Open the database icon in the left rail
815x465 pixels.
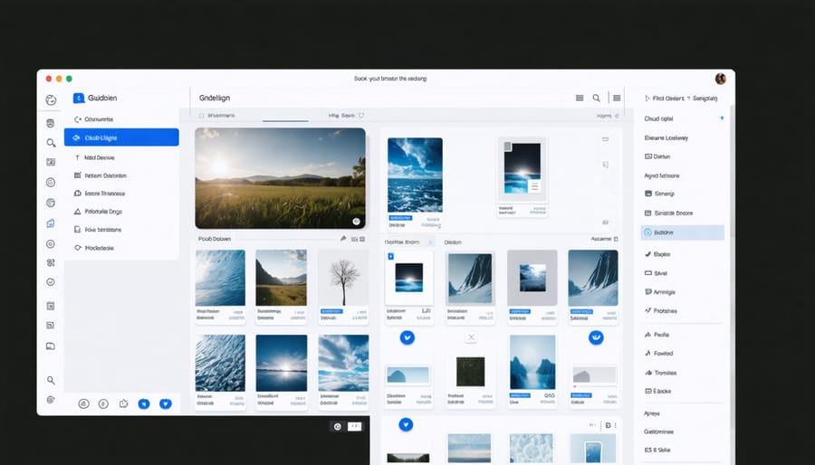[51, 124]
